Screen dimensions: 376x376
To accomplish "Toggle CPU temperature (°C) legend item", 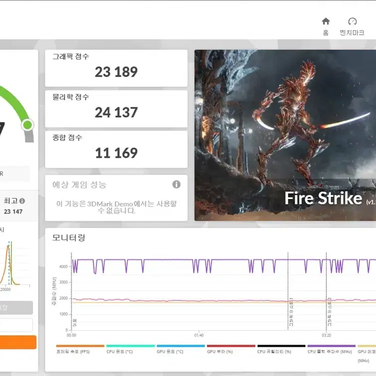I will point(130,349).
